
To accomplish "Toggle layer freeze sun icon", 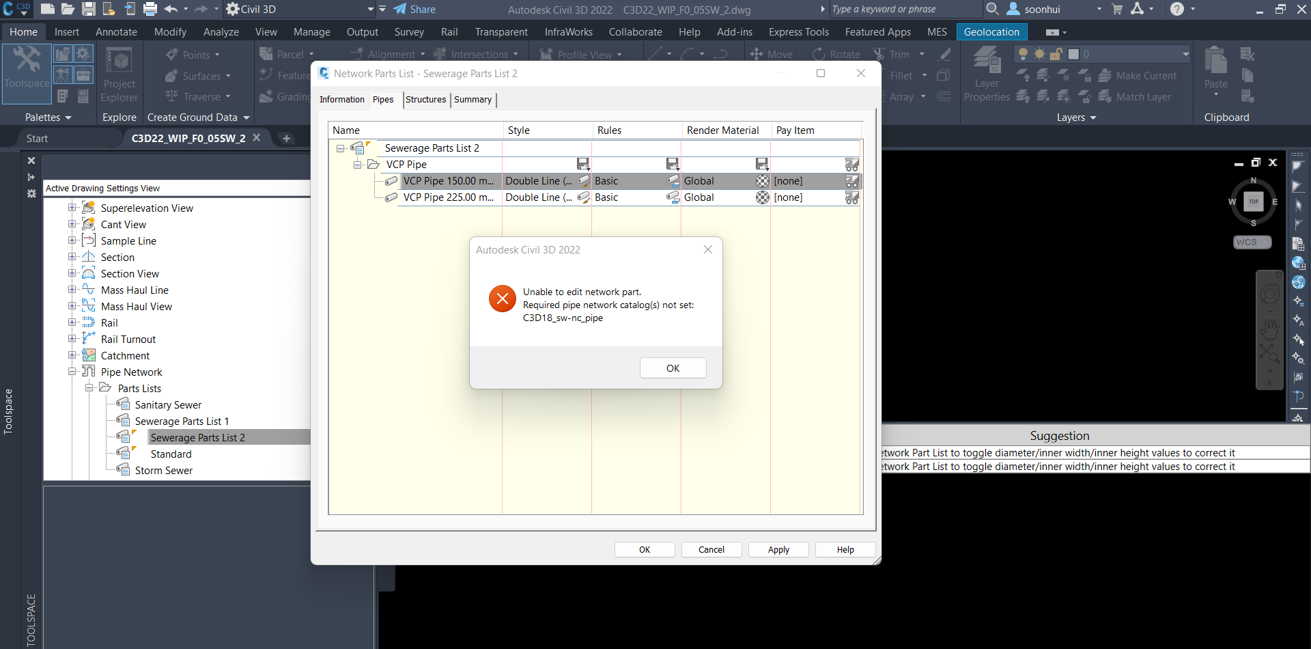I will pos(1039,54).
